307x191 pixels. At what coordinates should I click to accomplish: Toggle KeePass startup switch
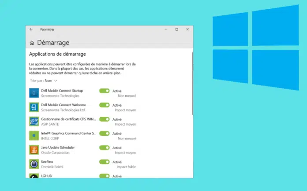(x=105, y=162)
